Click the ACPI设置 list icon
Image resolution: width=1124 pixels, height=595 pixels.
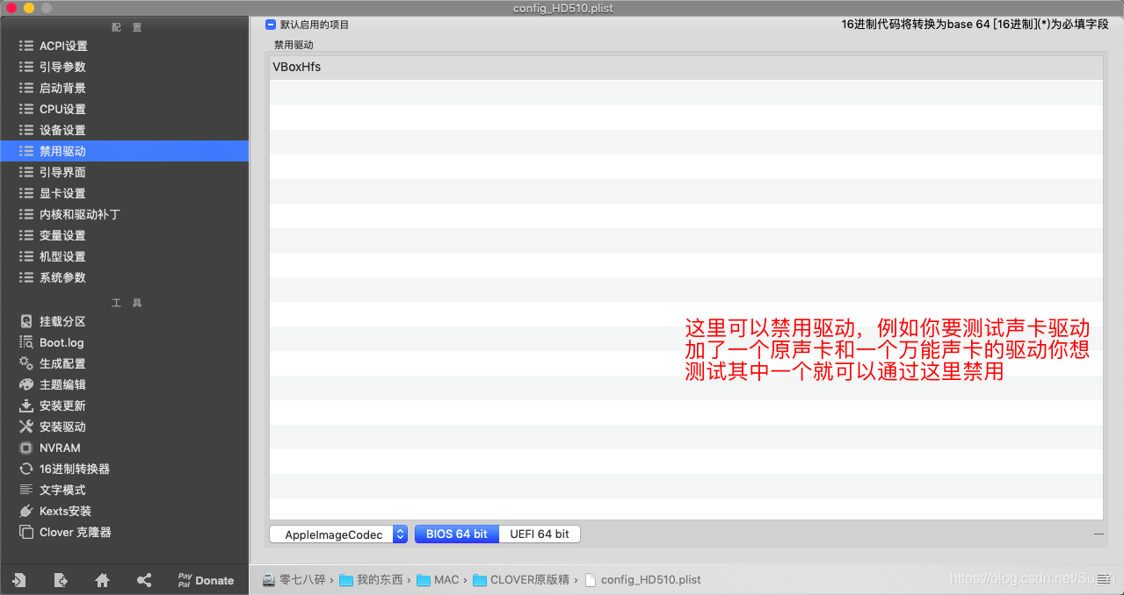(x=26, y=46)
